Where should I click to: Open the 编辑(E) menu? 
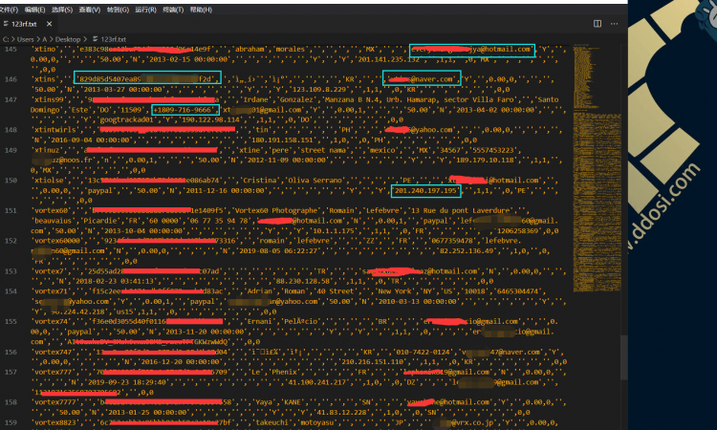[34, 10]
